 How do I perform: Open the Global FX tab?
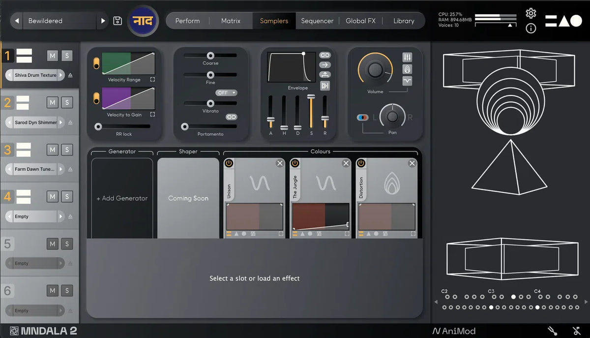tap(360, 21)
